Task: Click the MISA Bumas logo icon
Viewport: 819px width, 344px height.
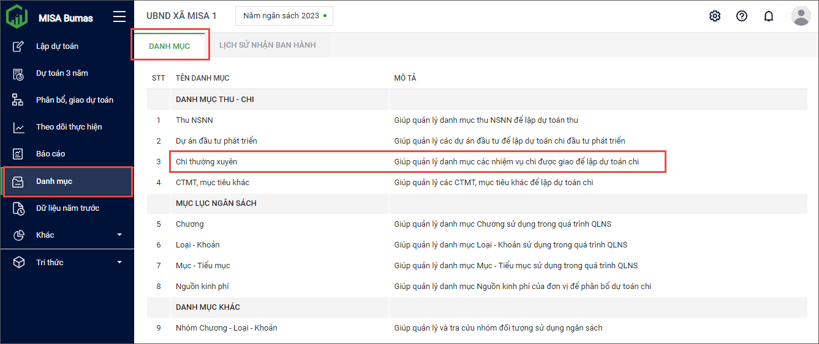Action: 17,16
